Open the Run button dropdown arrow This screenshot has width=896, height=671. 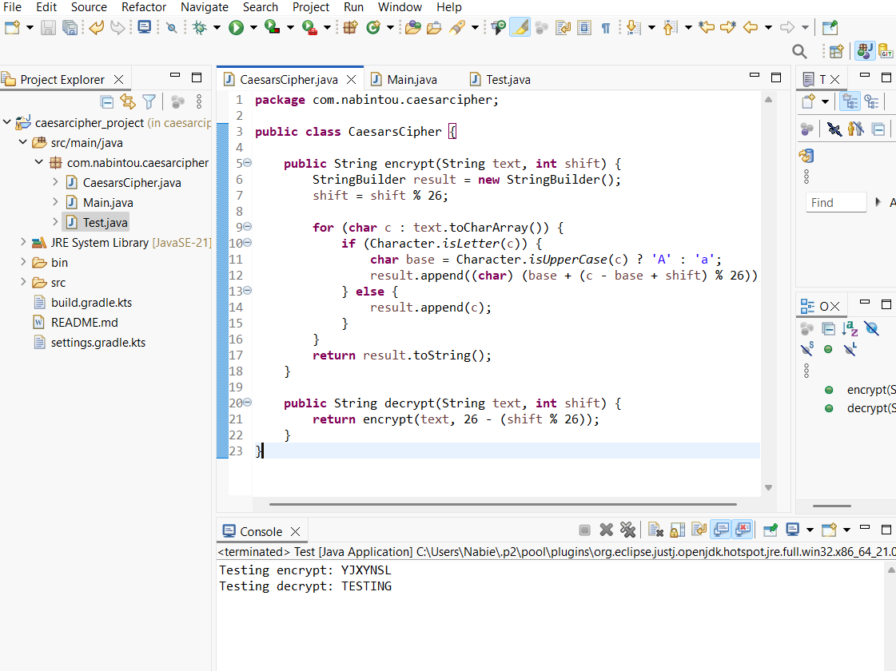(253, 27)
